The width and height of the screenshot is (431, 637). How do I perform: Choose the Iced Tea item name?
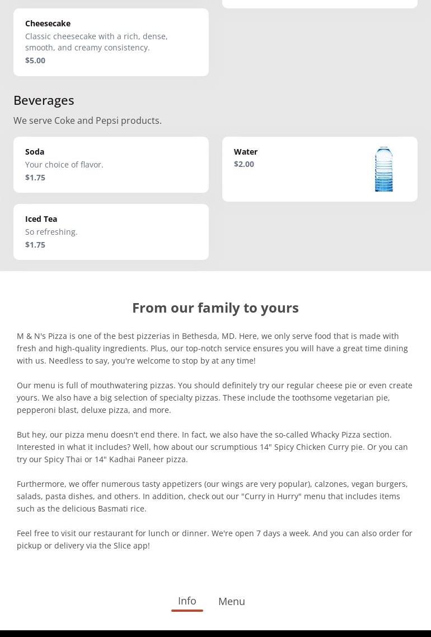click(x=41, y=219)
